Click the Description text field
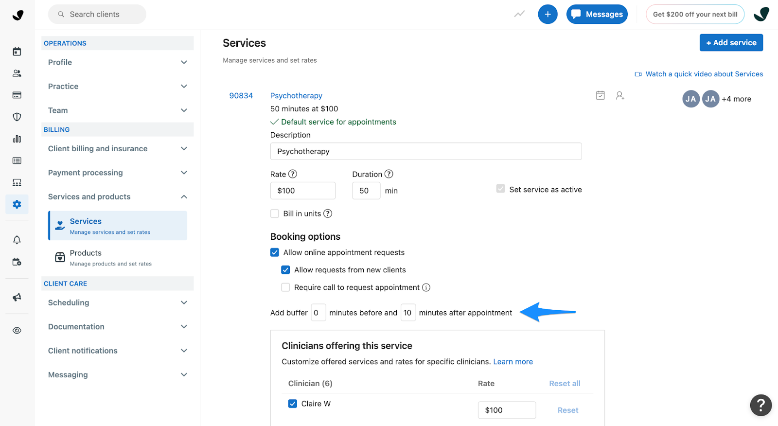This screenshot has width=778, height=426. point(426,151)
